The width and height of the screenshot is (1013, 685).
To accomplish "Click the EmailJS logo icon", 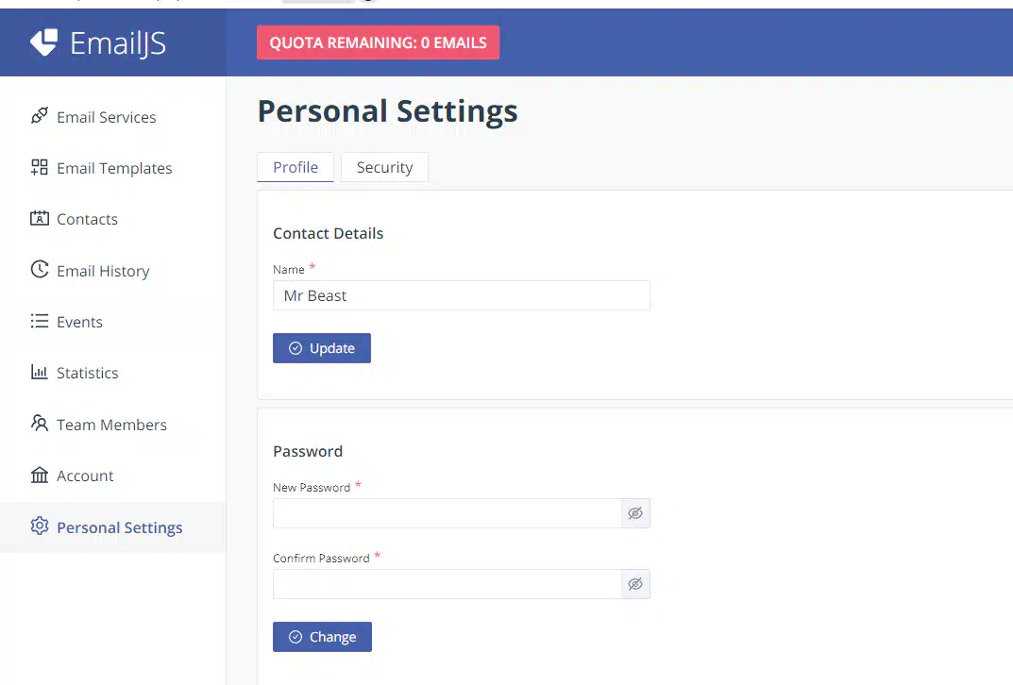I will [43, 42].
